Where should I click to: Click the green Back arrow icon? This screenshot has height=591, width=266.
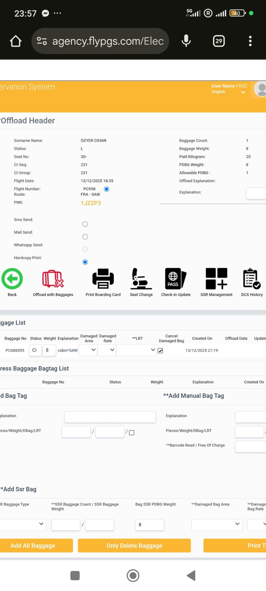coord(12,279)
